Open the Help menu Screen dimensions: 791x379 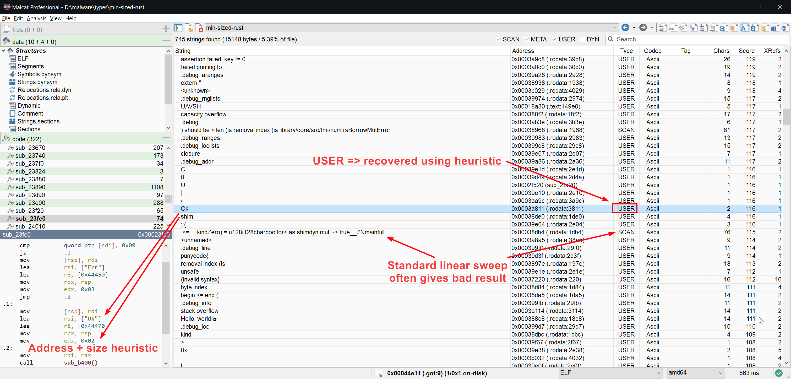tap(71, 18)
